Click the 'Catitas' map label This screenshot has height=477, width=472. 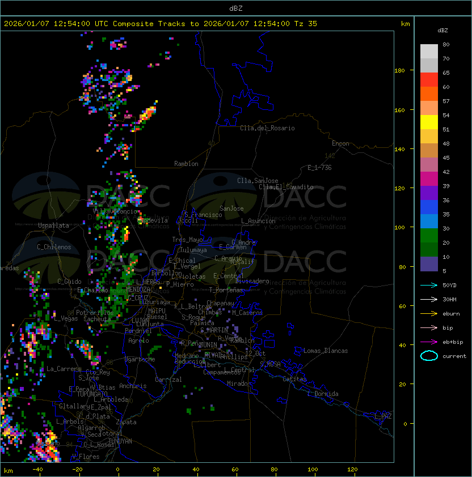coord(294,379)
